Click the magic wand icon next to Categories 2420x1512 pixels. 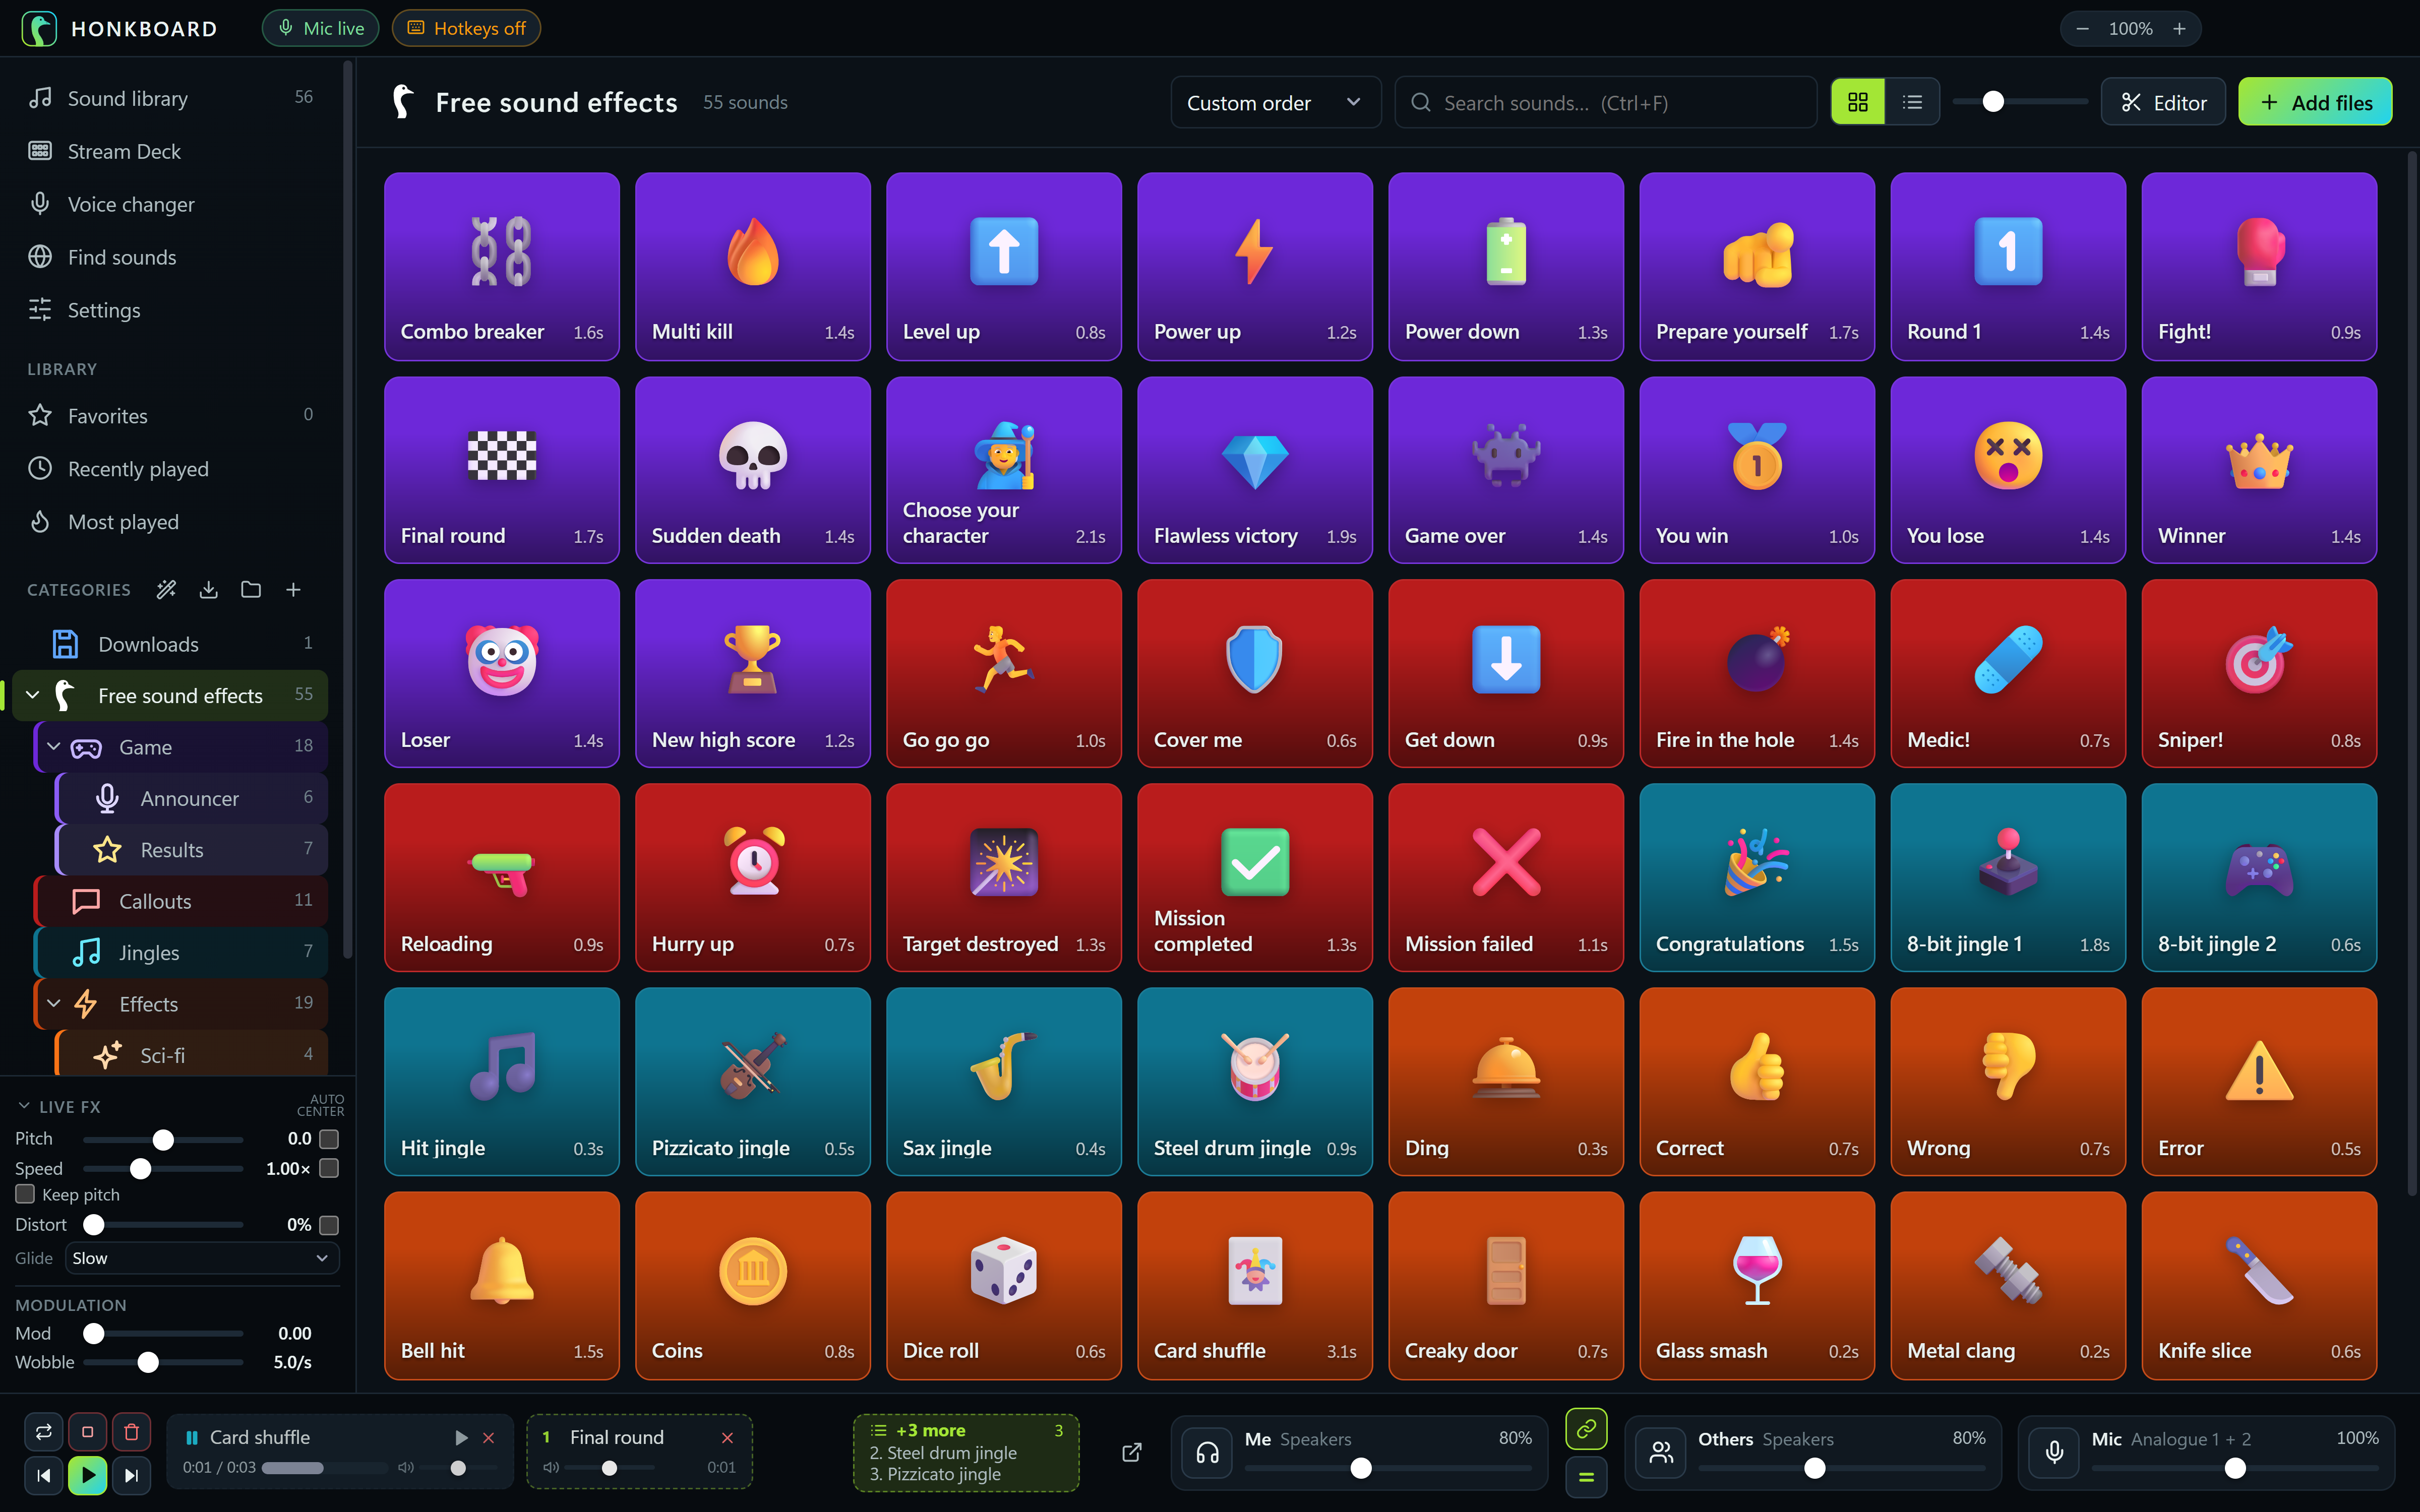(x=166, y=590)
